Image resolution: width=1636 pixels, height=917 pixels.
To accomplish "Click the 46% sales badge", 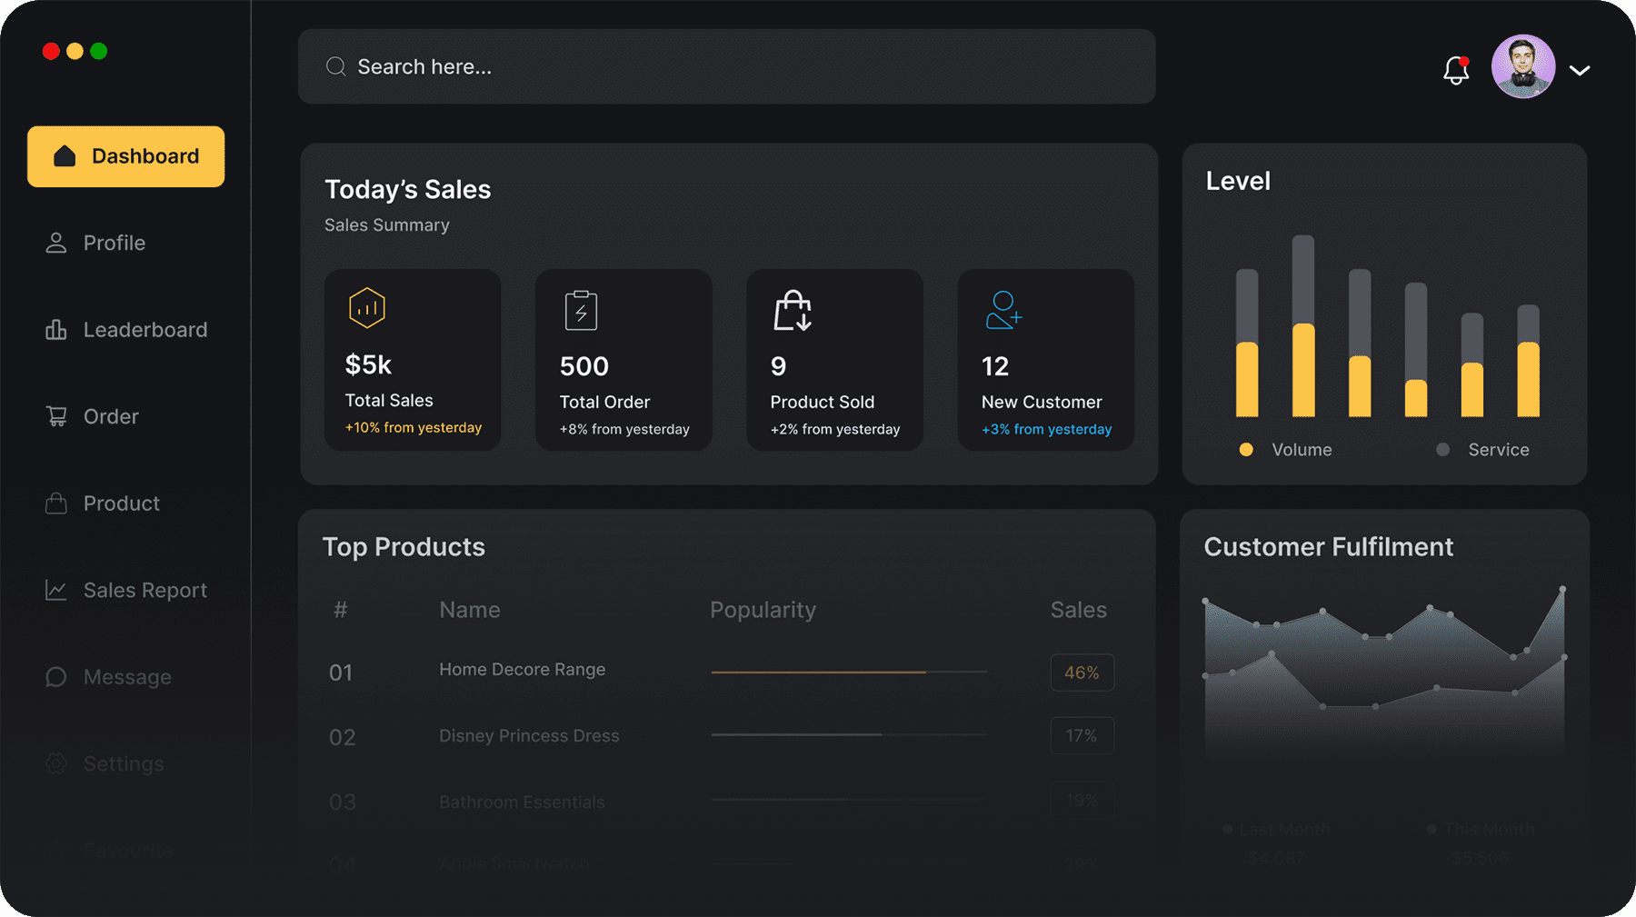I will click(x=1082, y=673).
